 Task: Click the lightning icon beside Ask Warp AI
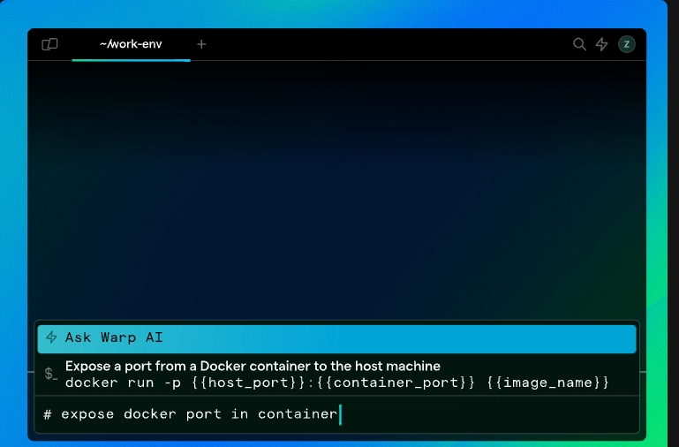point(51,337)
